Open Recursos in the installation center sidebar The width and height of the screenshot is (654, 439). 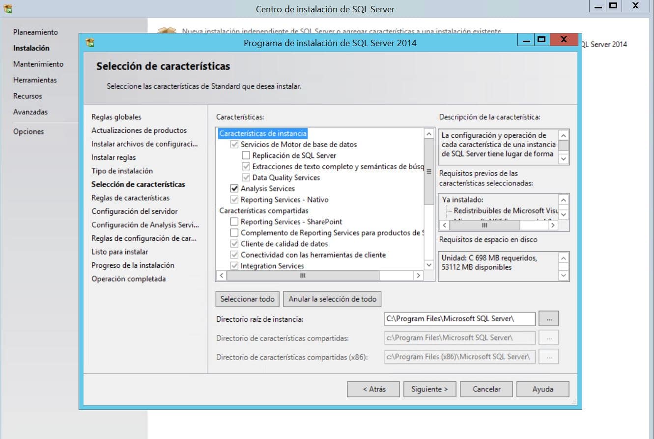(28, 96)
